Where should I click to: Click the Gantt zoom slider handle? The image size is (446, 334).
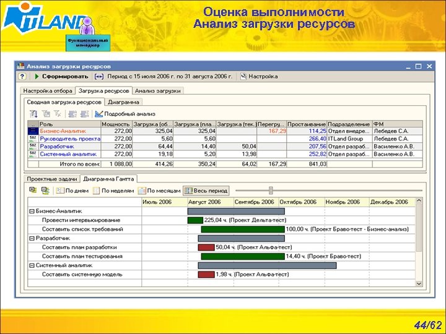tap(271, 191)
